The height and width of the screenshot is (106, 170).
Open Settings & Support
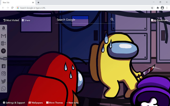click(x=14, y=103)
